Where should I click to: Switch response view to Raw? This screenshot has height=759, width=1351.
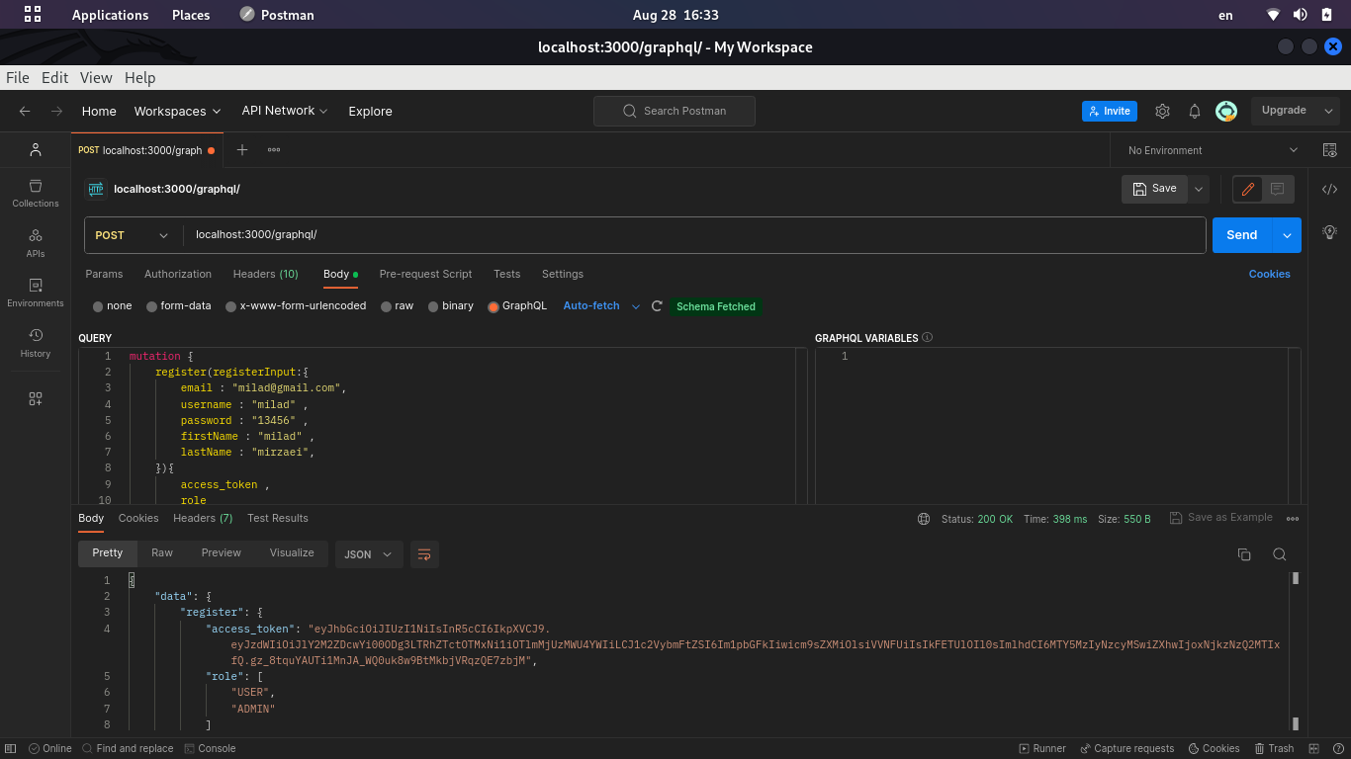[x=162, y=553]
